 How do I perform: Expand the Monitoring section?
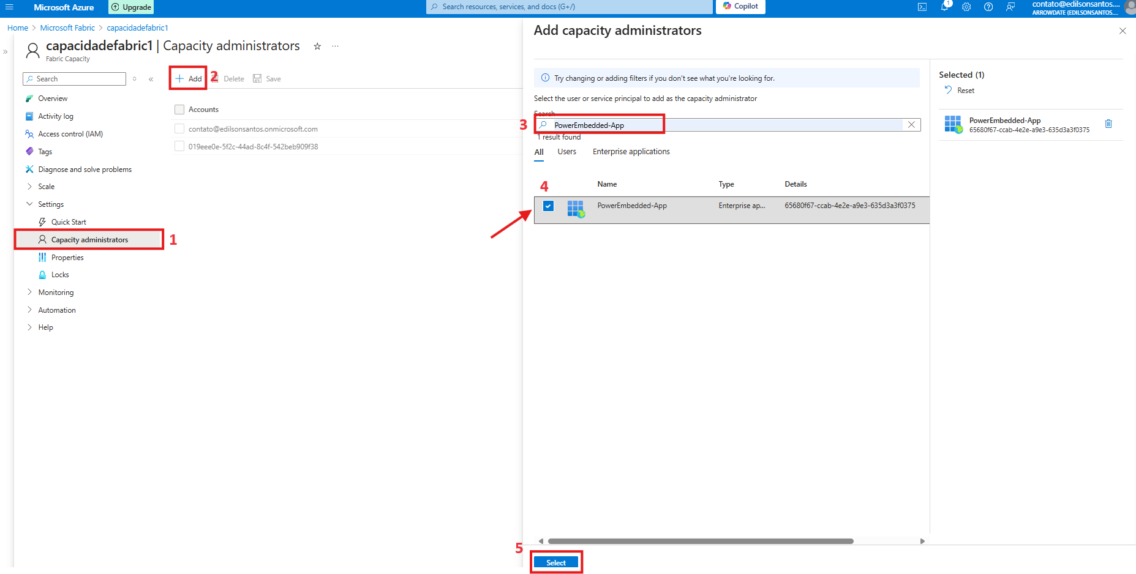29,293
